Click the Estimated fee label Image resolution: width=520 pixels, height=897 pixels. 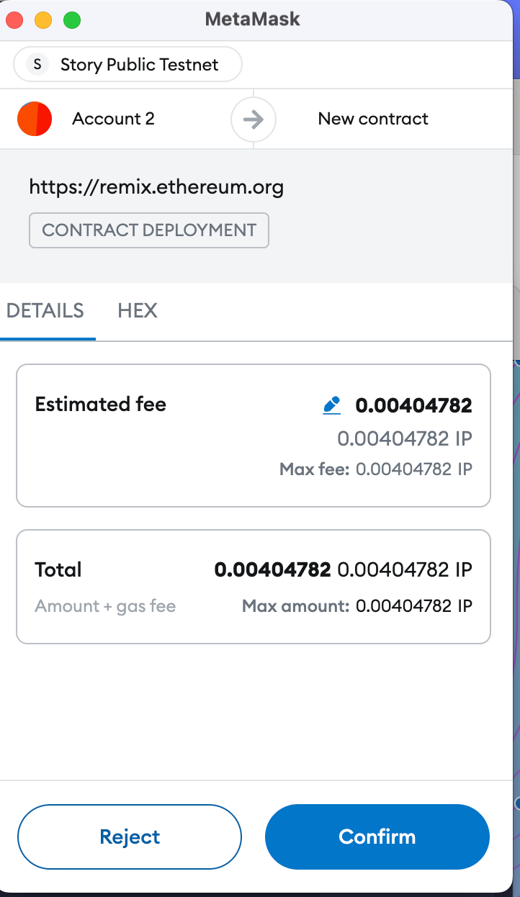pyautogui.click(x=101, y=404)
